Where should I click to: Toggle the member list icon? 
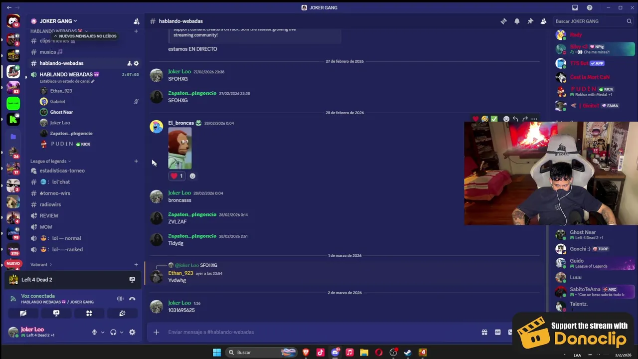click(x=543, y=21)
